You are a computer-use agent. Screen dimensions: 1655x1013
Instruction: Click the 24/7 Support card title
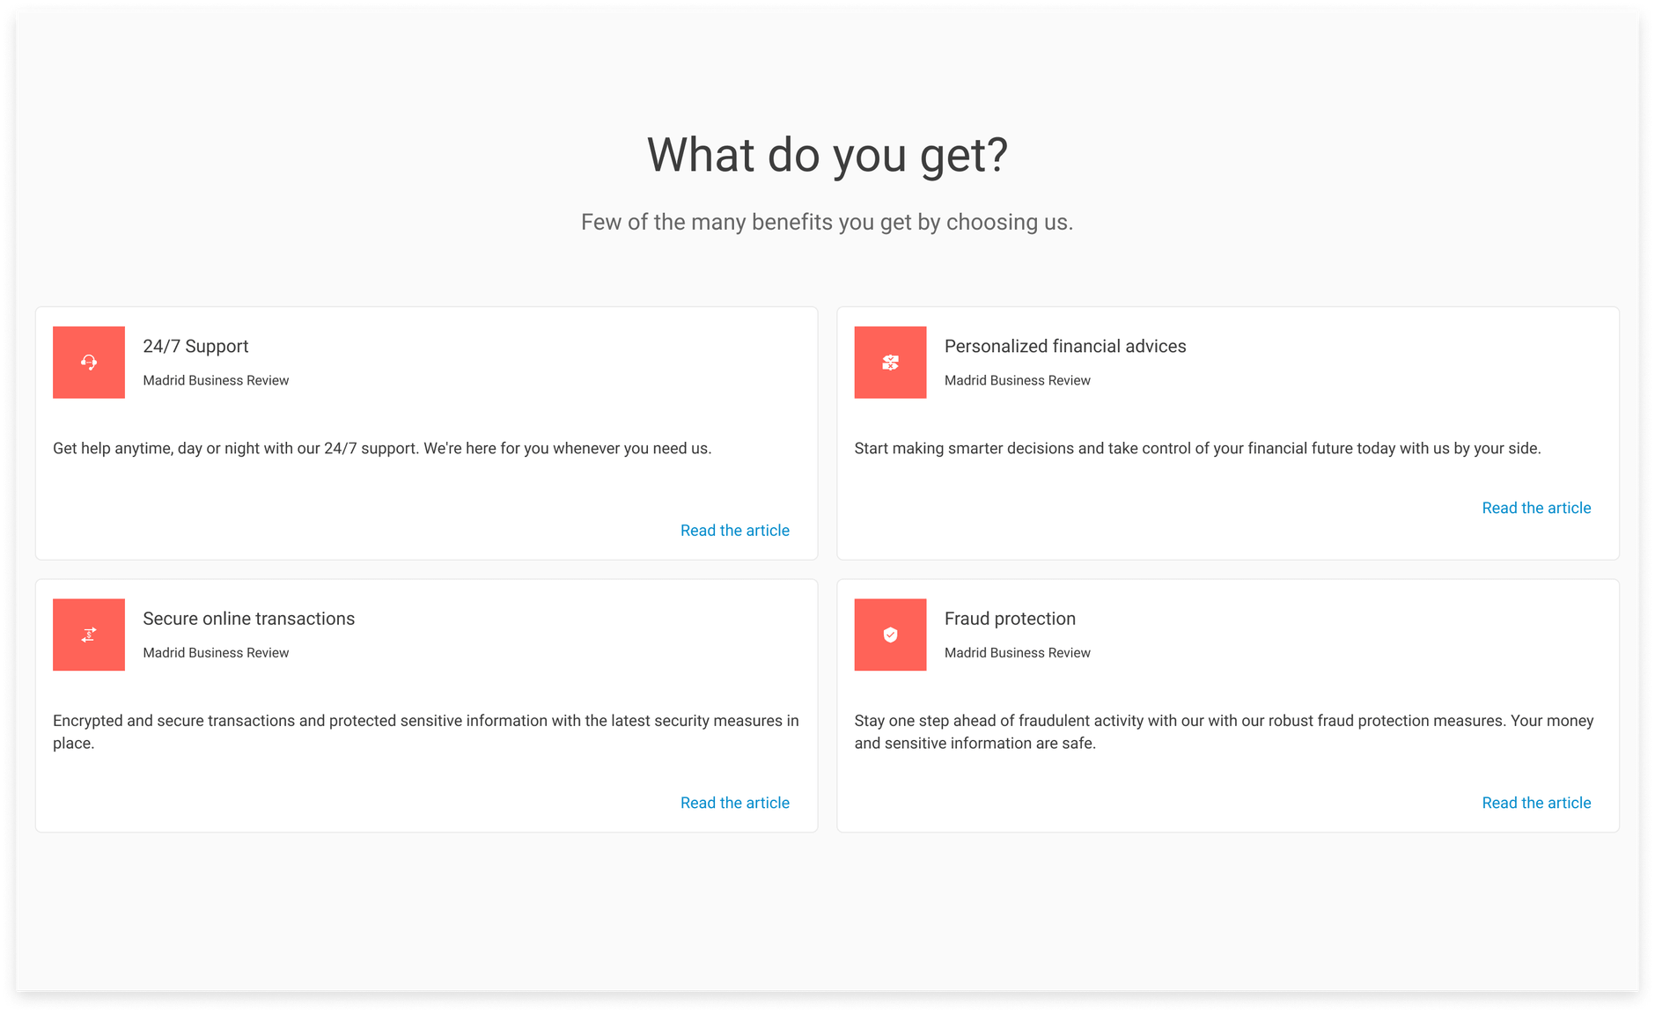click(195, 346)
